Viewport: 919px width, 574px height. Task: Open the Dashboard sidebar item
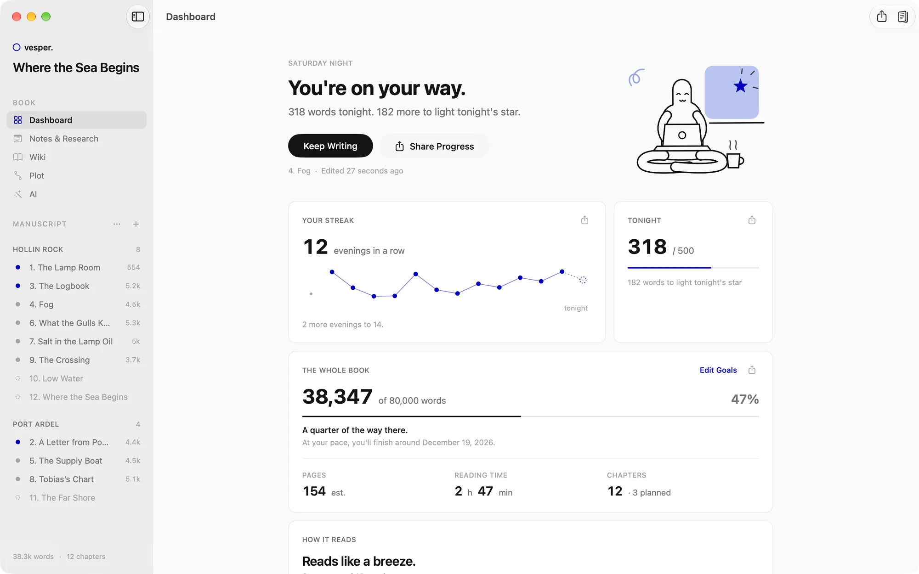click(x=77, y=120)
